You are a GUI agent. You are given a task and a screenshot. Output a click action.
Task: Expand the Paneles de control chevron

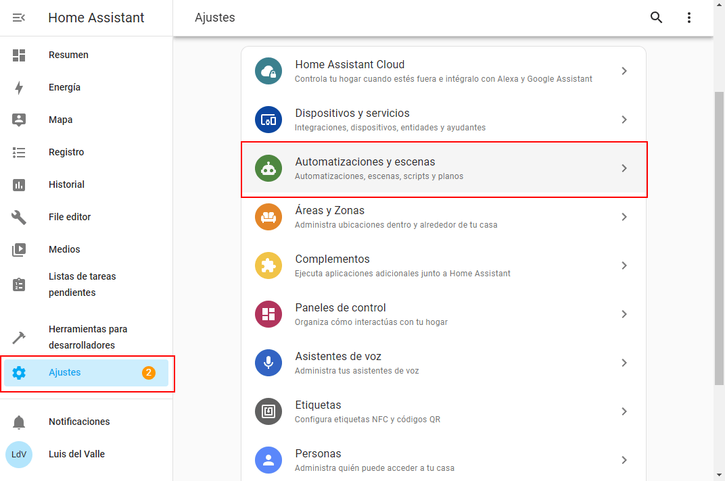point(624,314)
